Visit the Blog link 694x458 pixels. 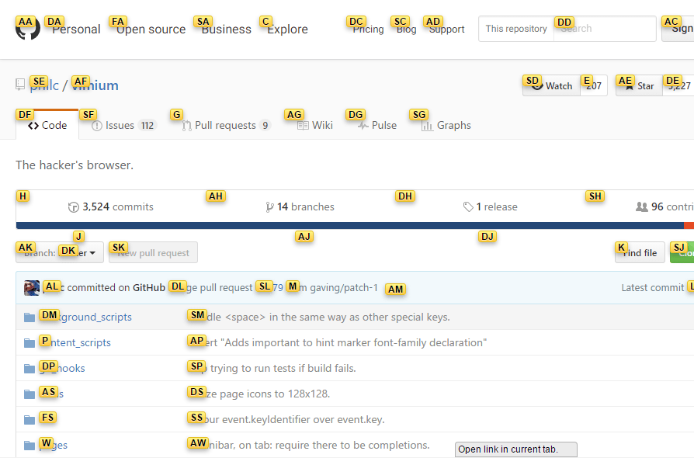click(406, 29)
